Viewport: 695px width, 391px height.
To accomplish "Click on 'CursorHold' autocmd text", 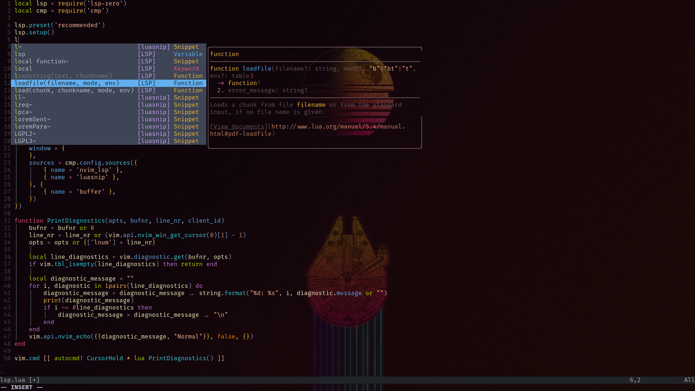I will pos(105,358).
